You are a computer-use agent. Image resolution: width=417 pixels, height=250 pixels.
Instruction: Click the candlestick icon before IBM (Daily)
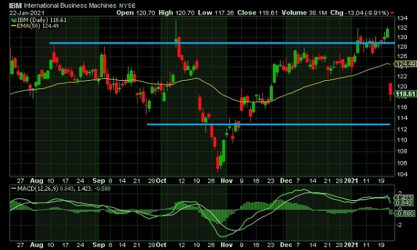coord(14,20)
